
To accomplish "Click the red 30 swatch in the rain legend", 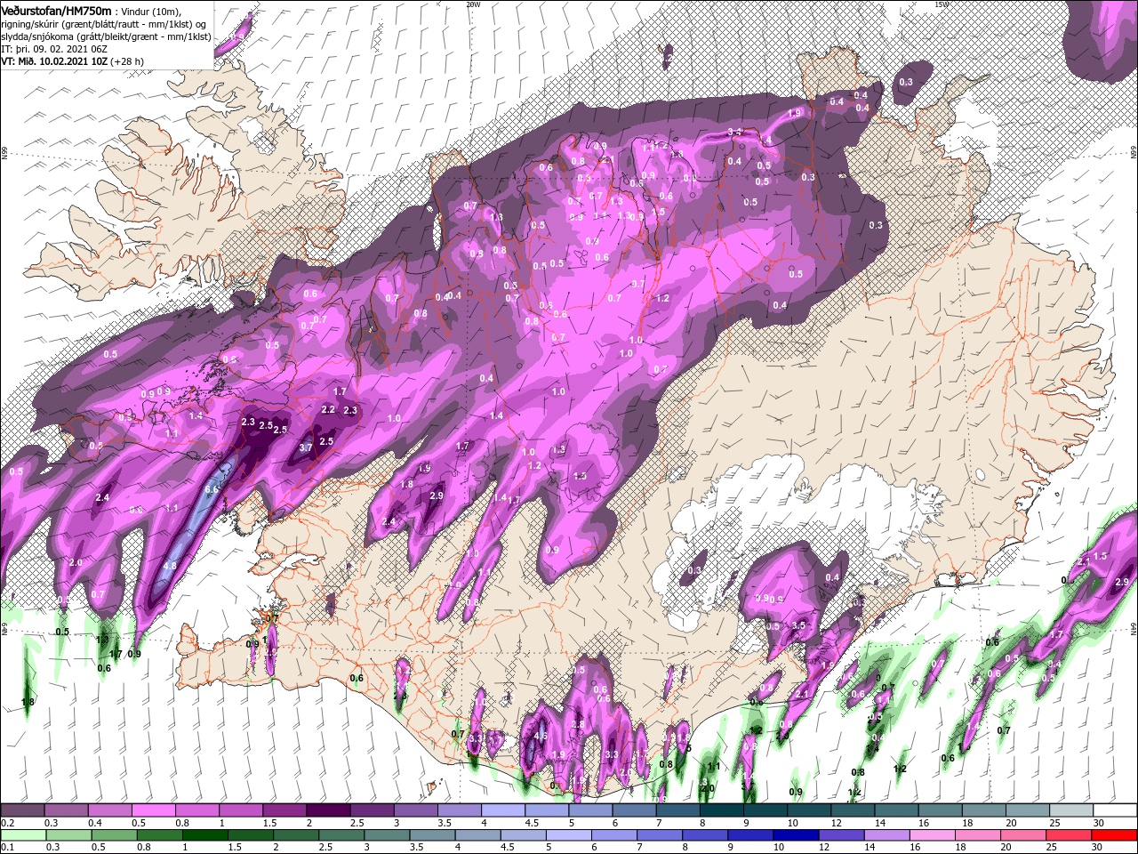I will tap(1113, 835).
